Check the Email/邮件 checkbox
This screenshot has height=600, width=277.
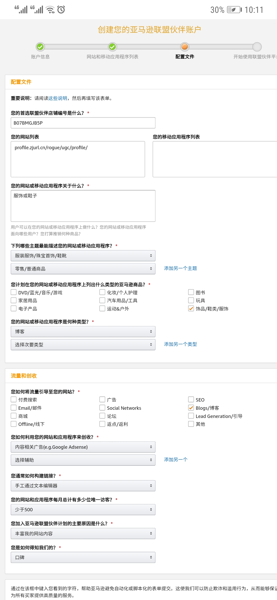pyautogui.click(x=14, y=408)
